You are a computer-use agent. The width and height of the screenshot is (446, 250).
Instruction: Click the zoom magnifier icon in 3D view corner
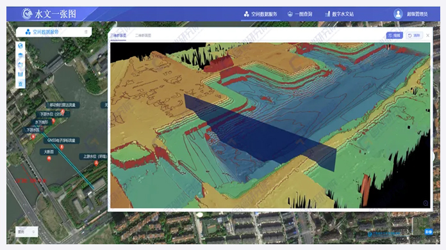click(425, 203)
